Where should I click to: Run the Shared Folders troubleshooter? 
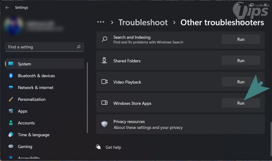coord(241,61)
